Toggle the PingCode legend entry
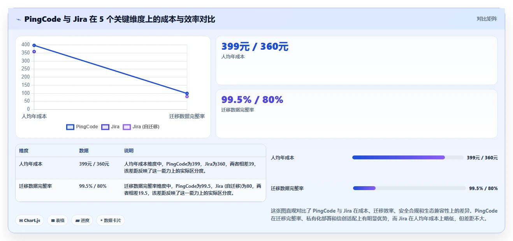This screenshot has width=513, height=241. click(82, 127)
